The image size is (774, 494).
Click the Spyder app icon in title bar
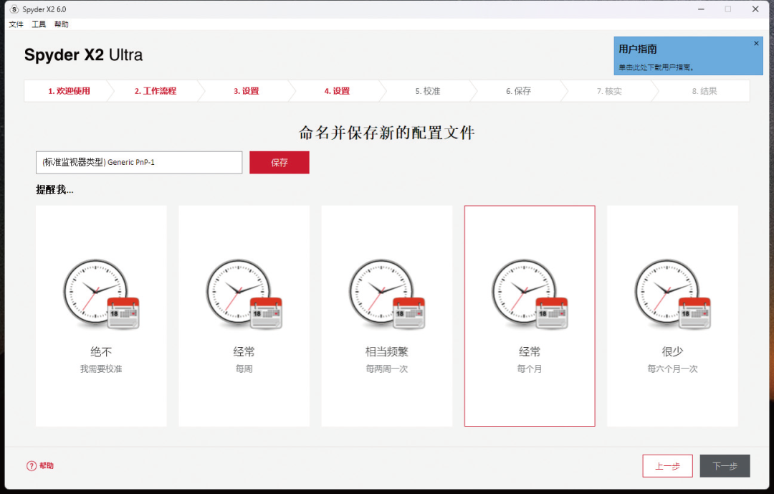[x=14, y=9]
